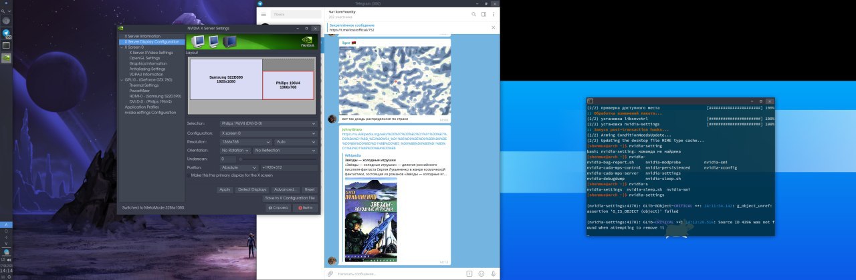The width and height of the screenshot is (856, 280).
Task: Click the microphone voice message icon
Action: pyautogui.click(x=493, y=273)
